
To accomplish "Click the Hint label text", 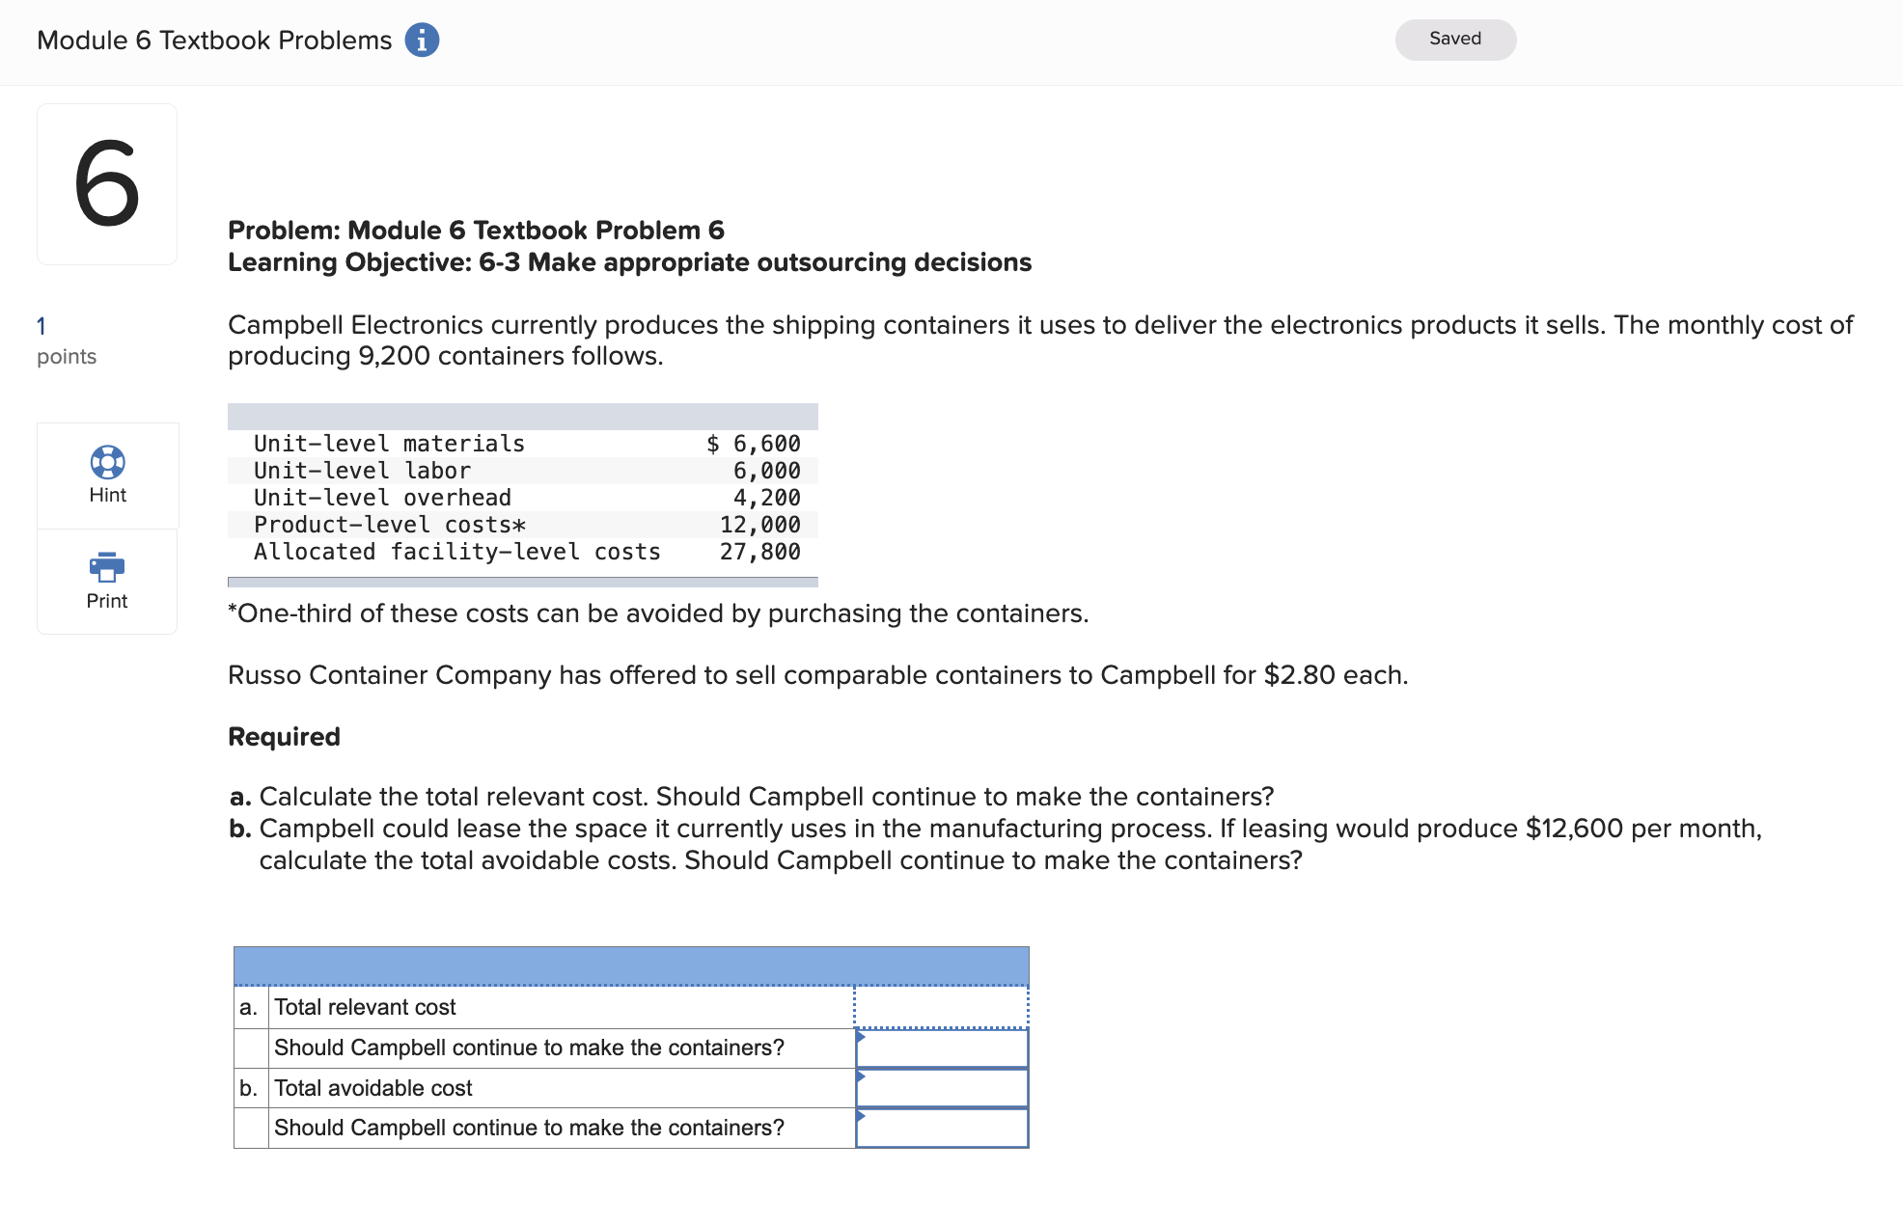I will 107,495.
